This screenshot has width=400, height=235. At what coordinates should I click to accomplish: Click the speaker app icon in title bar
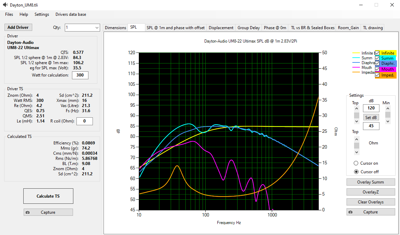[x=5, y=5]
